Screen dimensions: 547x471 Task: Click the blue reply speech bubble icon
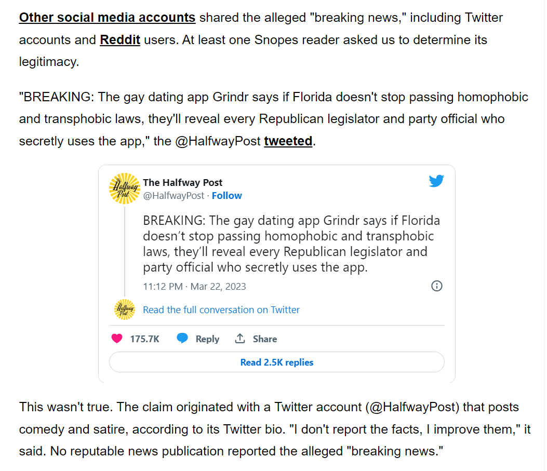tap(182, 338)
